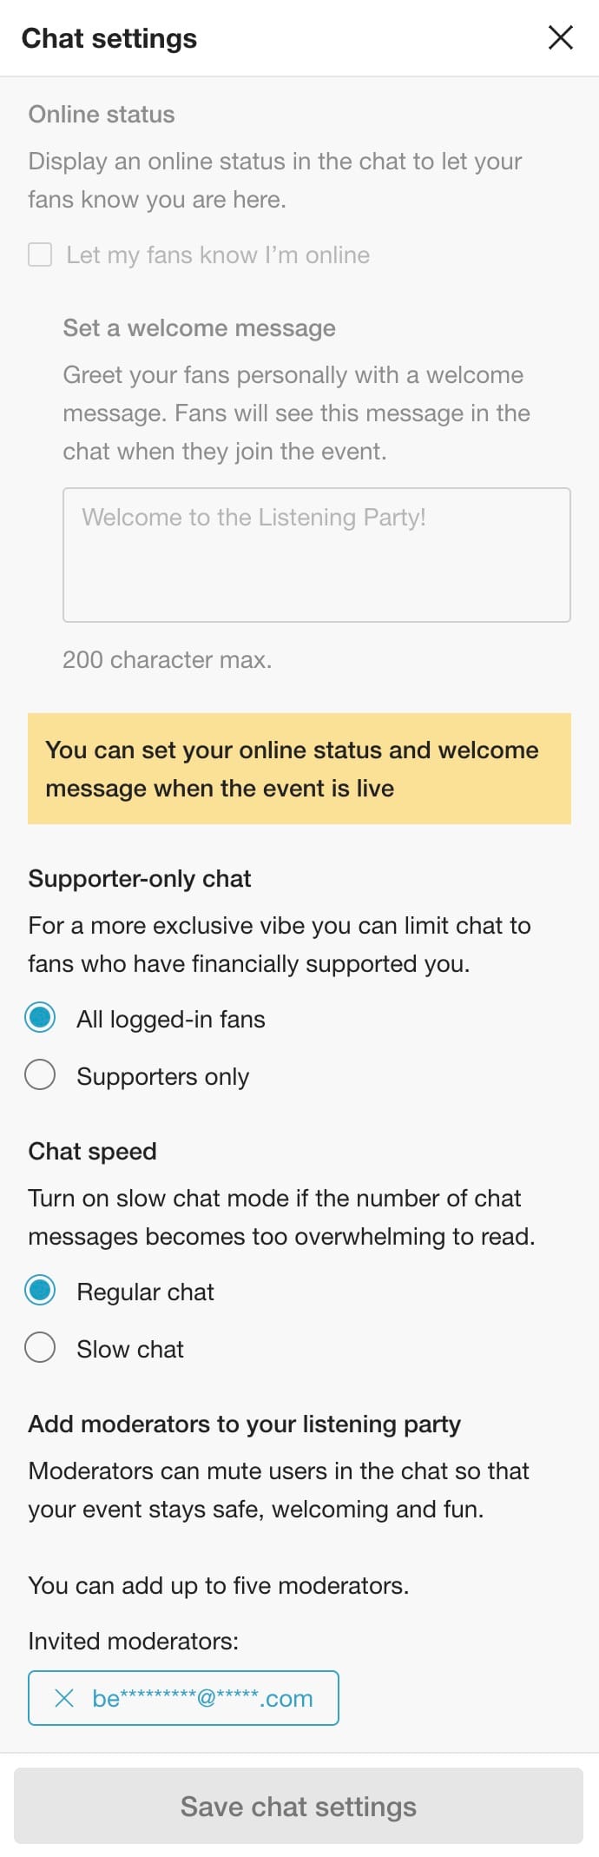Choose 'Slow chat' mode
Screen dimensions: 599x1857
39,1347
